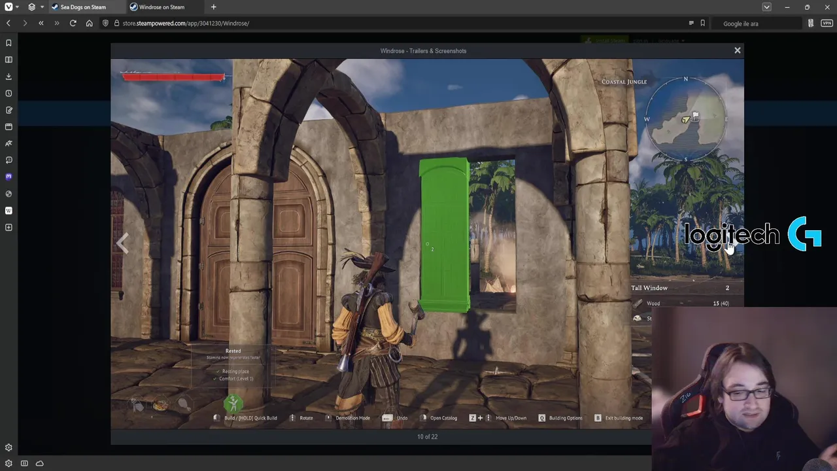Go to the home page

pos(89,23)
